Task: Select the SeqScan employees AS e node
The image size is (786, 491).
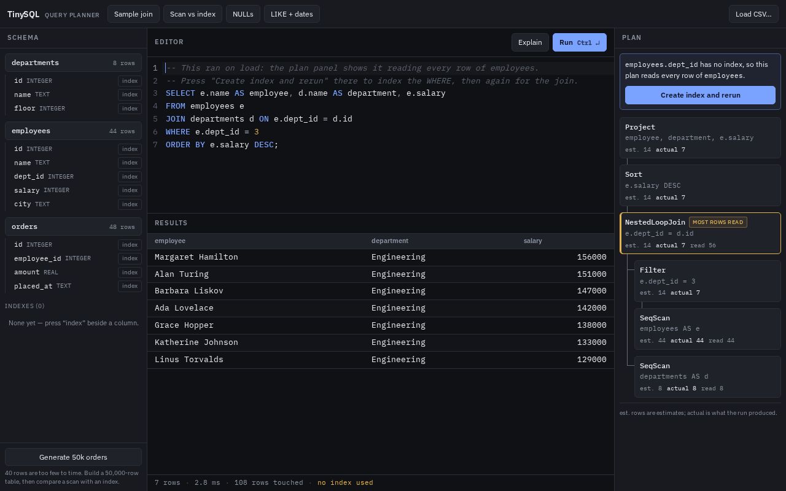Action: (x=707, y=329)
